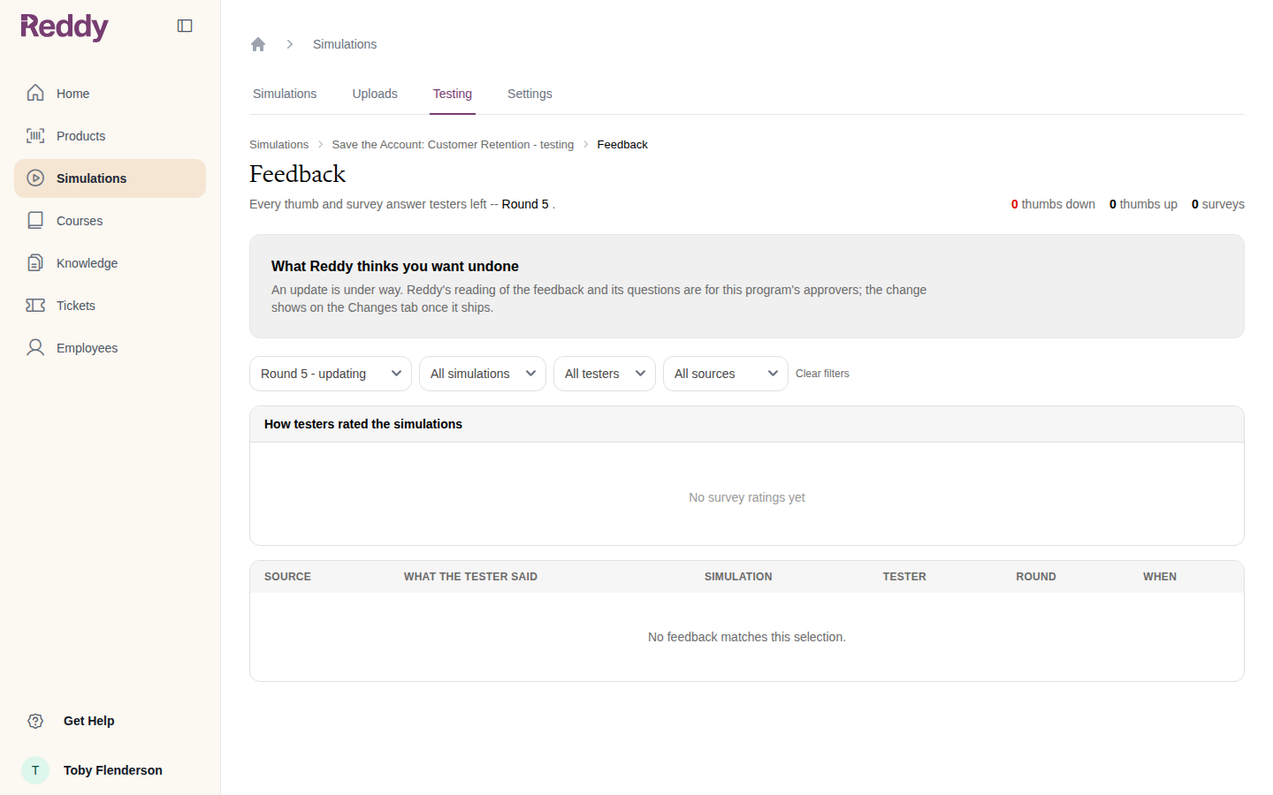Switch to the Uploads tab
The height and width of the screenshot is (795, 1273).
(375, 94)
